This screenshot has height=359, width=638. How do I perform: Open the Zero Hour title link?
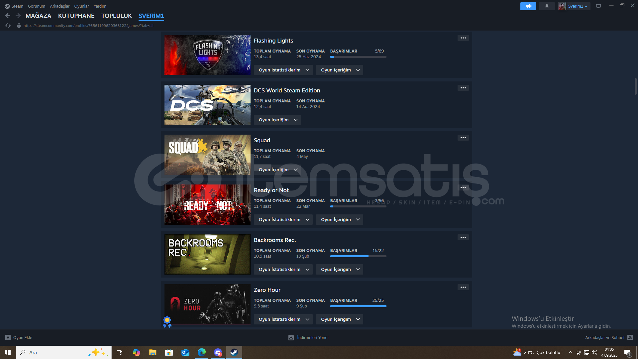[x=267, y=290]
